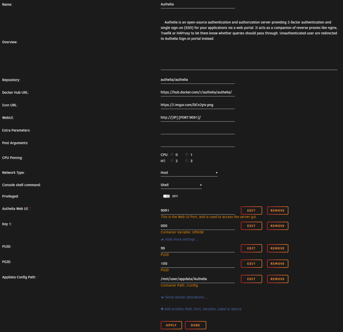Remove the UMASK variable Key 1

pos(277,226)
